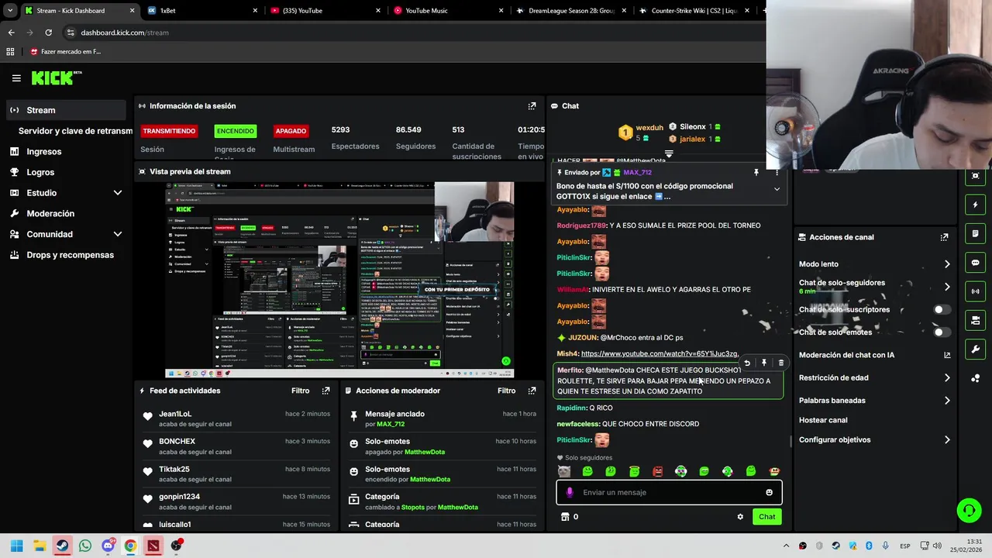Click Hostear canal option
Image resolution: width=992 pixels, height=558 pixels.
point(823,420)
